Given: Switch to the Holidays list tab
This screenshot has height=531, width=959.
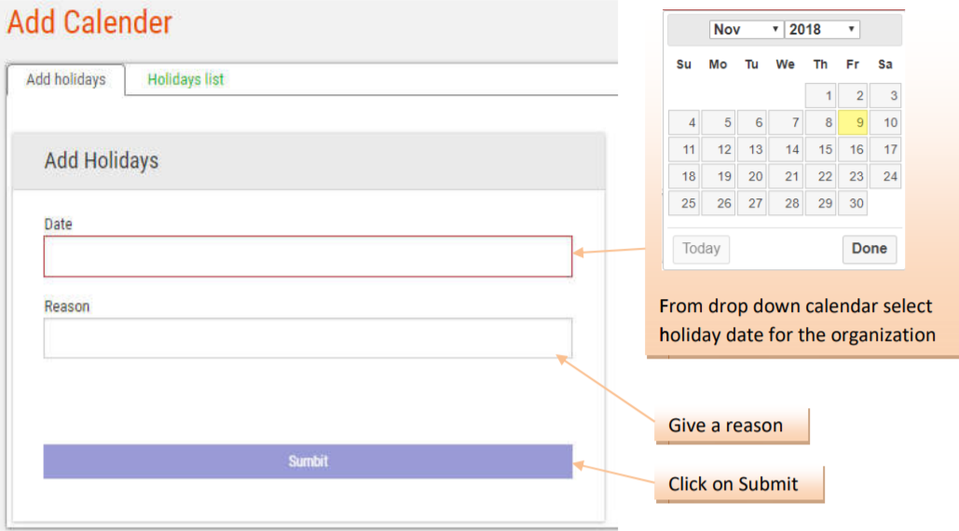Looking at the screenshot, I should [185, 79].
